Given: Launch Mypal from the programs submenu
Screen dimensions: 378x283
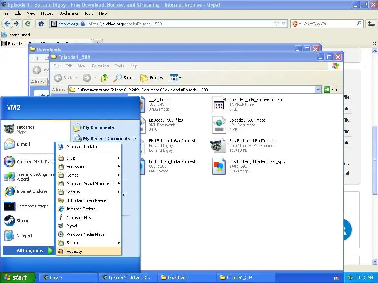Looking at the screenshot, I should [x=89, y=226].
